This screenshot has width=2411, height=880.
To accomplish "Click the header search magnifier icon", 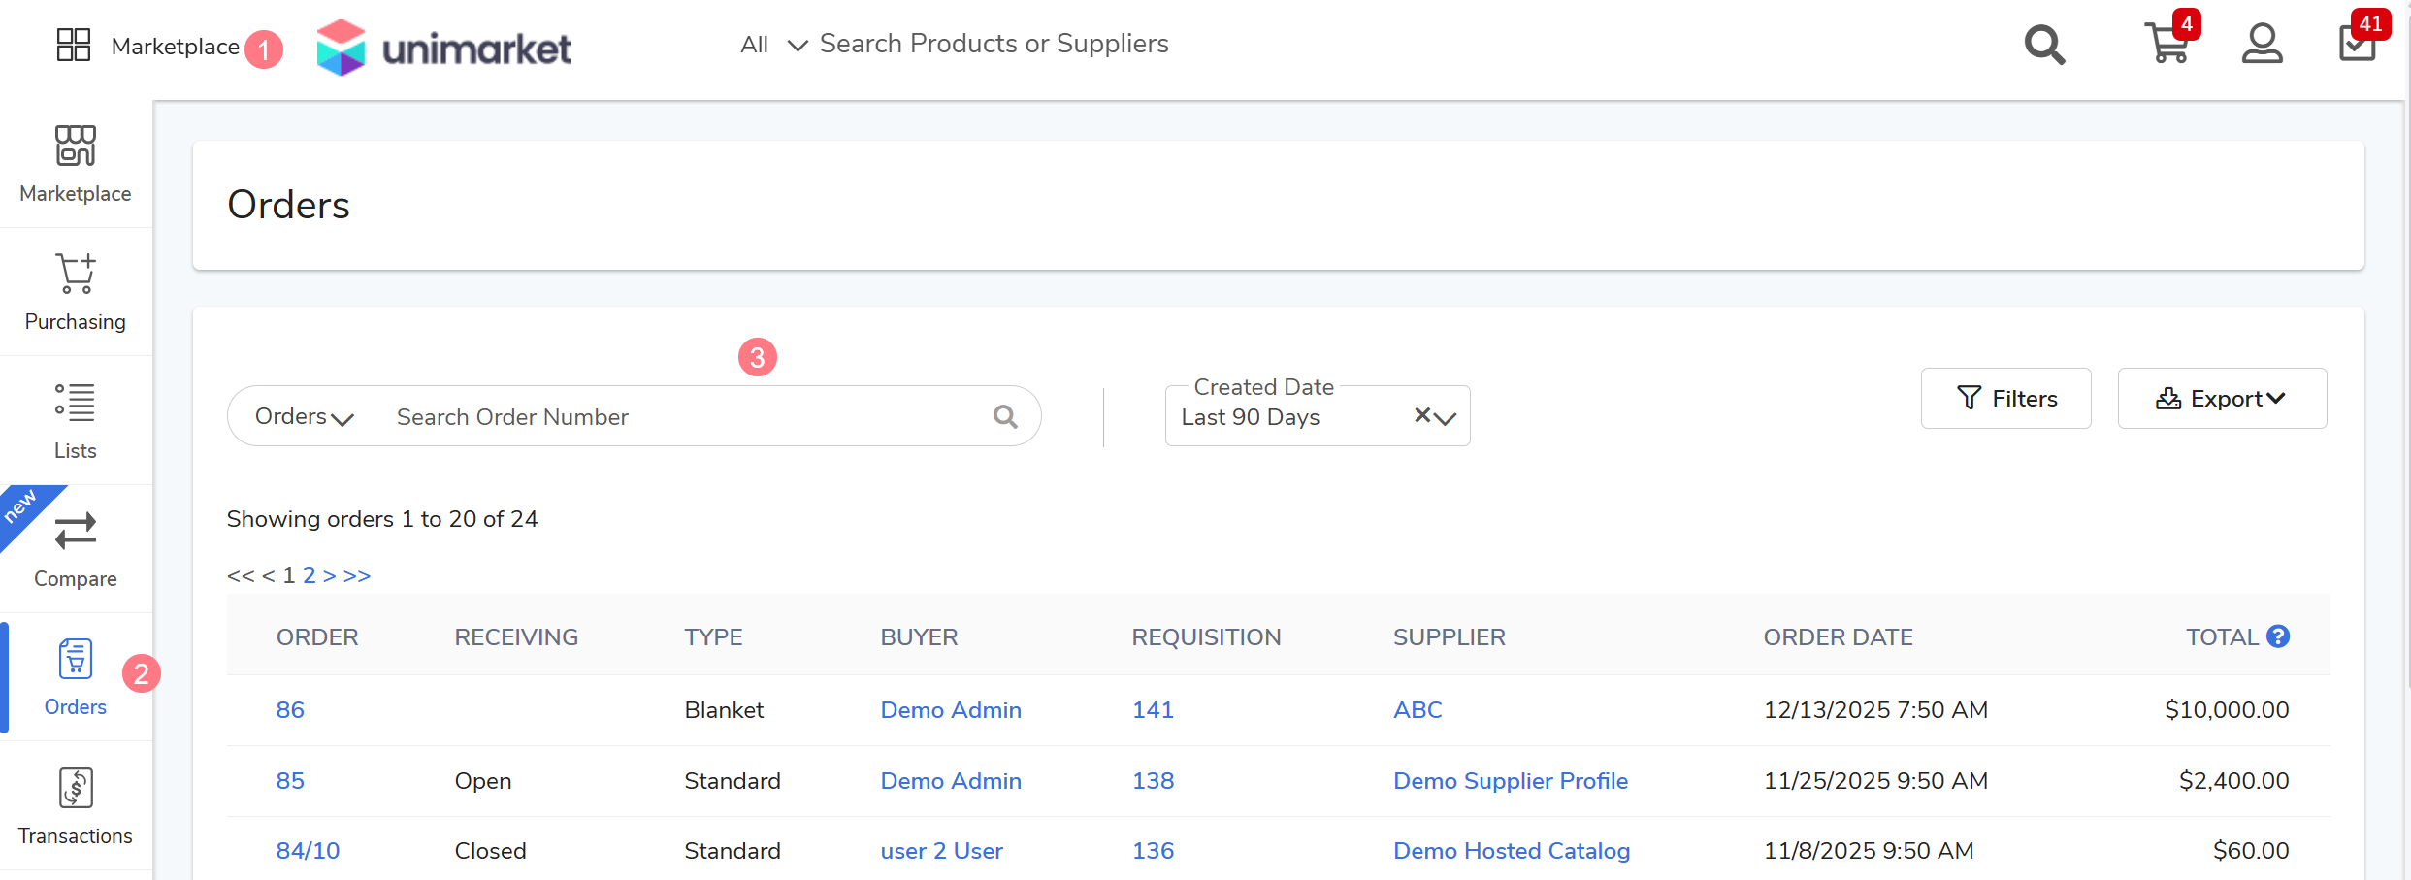I will 2044,45.
